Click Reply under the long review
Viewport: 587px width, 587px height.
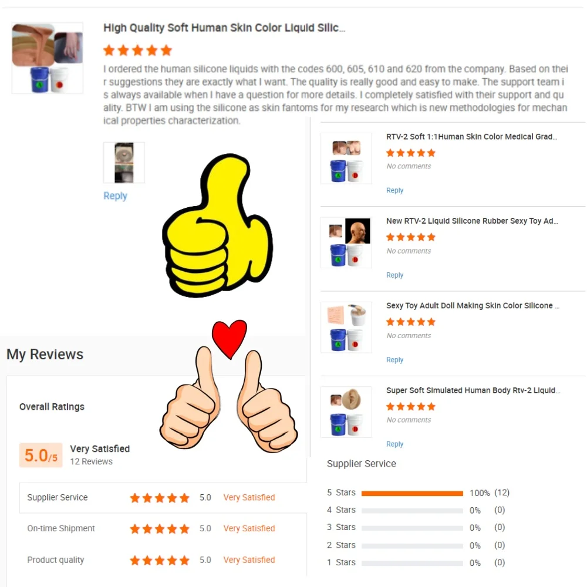click(115, 196)
